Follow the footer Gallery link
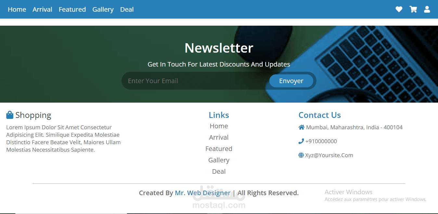This screenshot has height=214, width=438. (219, 160)
